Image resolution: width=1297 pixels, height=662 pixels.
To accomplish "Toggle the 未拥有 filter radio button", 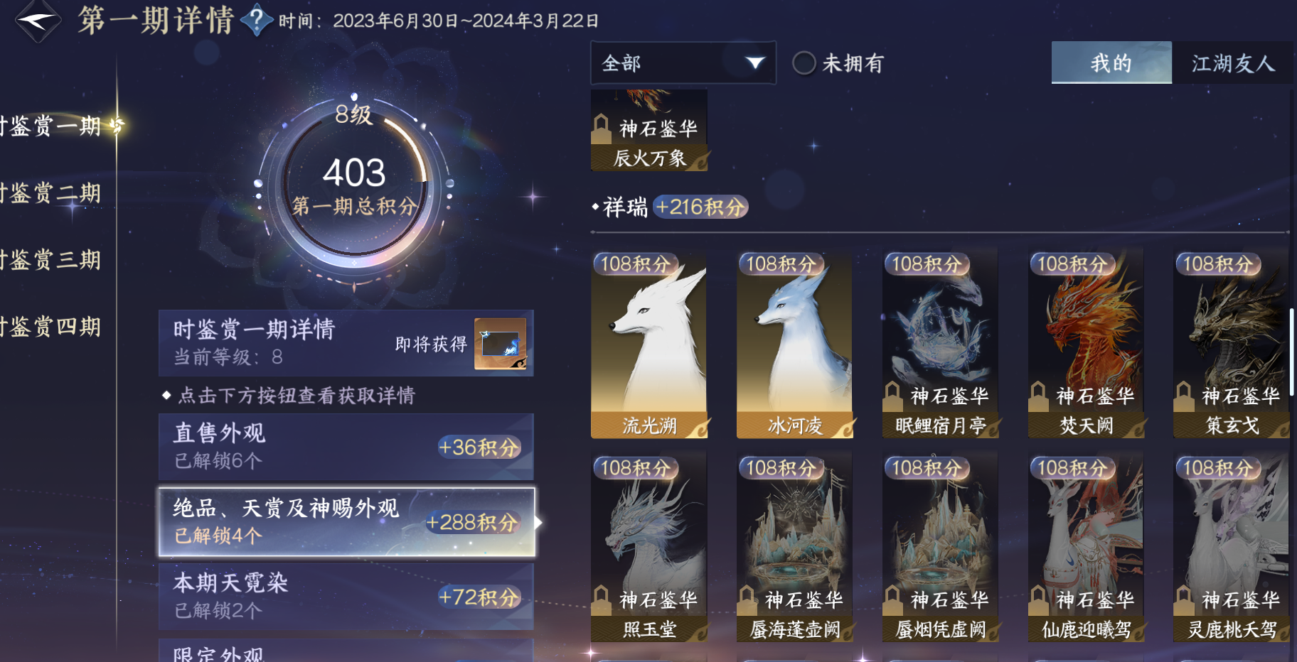I will coord(804,63).
